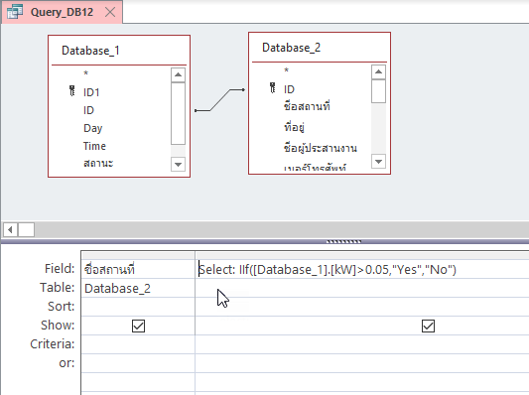Click 'or' cell of first column
Image resolution: width=529 pixels, height=395 pixels.
tap(138, 363)
